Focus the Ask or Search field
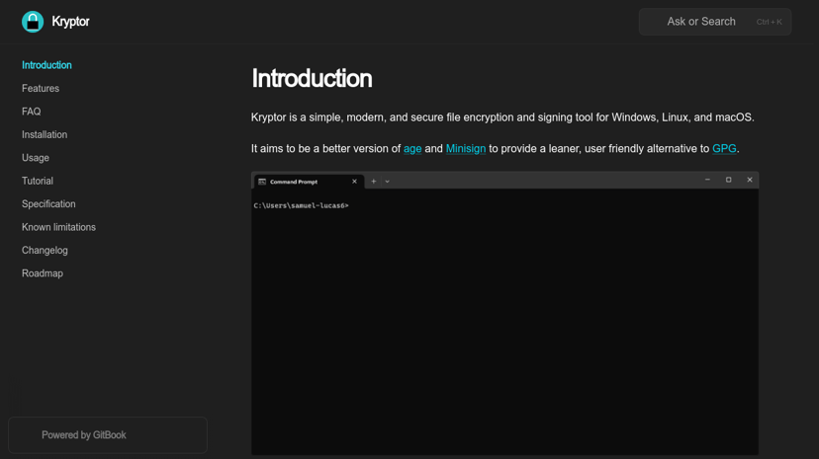Screen dimensions: 819x459 tap(715, 22)
